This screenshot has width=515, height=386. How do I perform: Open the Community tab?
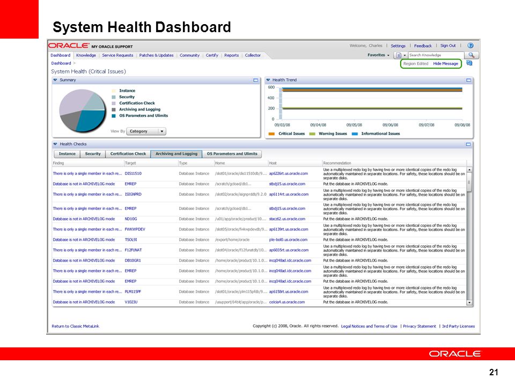(189, 55)
